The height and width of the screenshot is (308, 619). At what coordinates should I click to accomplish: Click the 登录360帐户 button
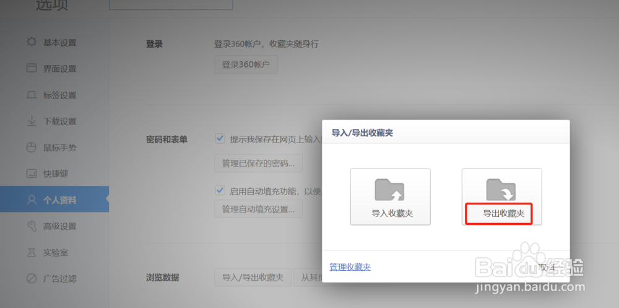[246, 64]
